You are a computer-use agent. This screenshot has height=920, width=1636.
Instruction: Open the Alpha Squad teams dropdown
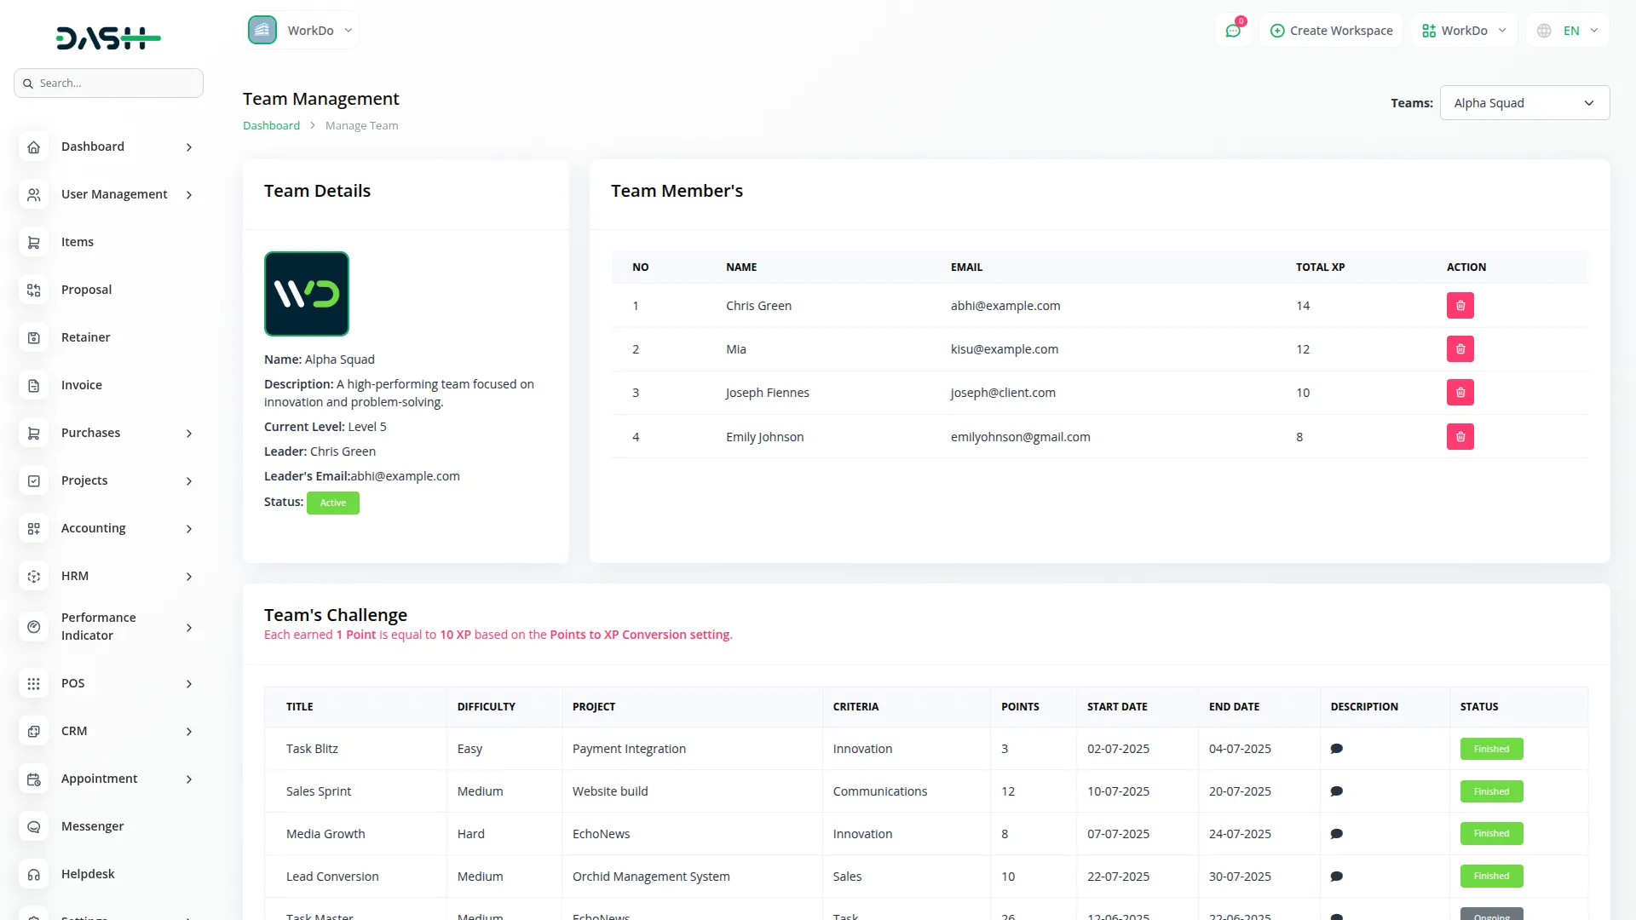[1524, 103]
